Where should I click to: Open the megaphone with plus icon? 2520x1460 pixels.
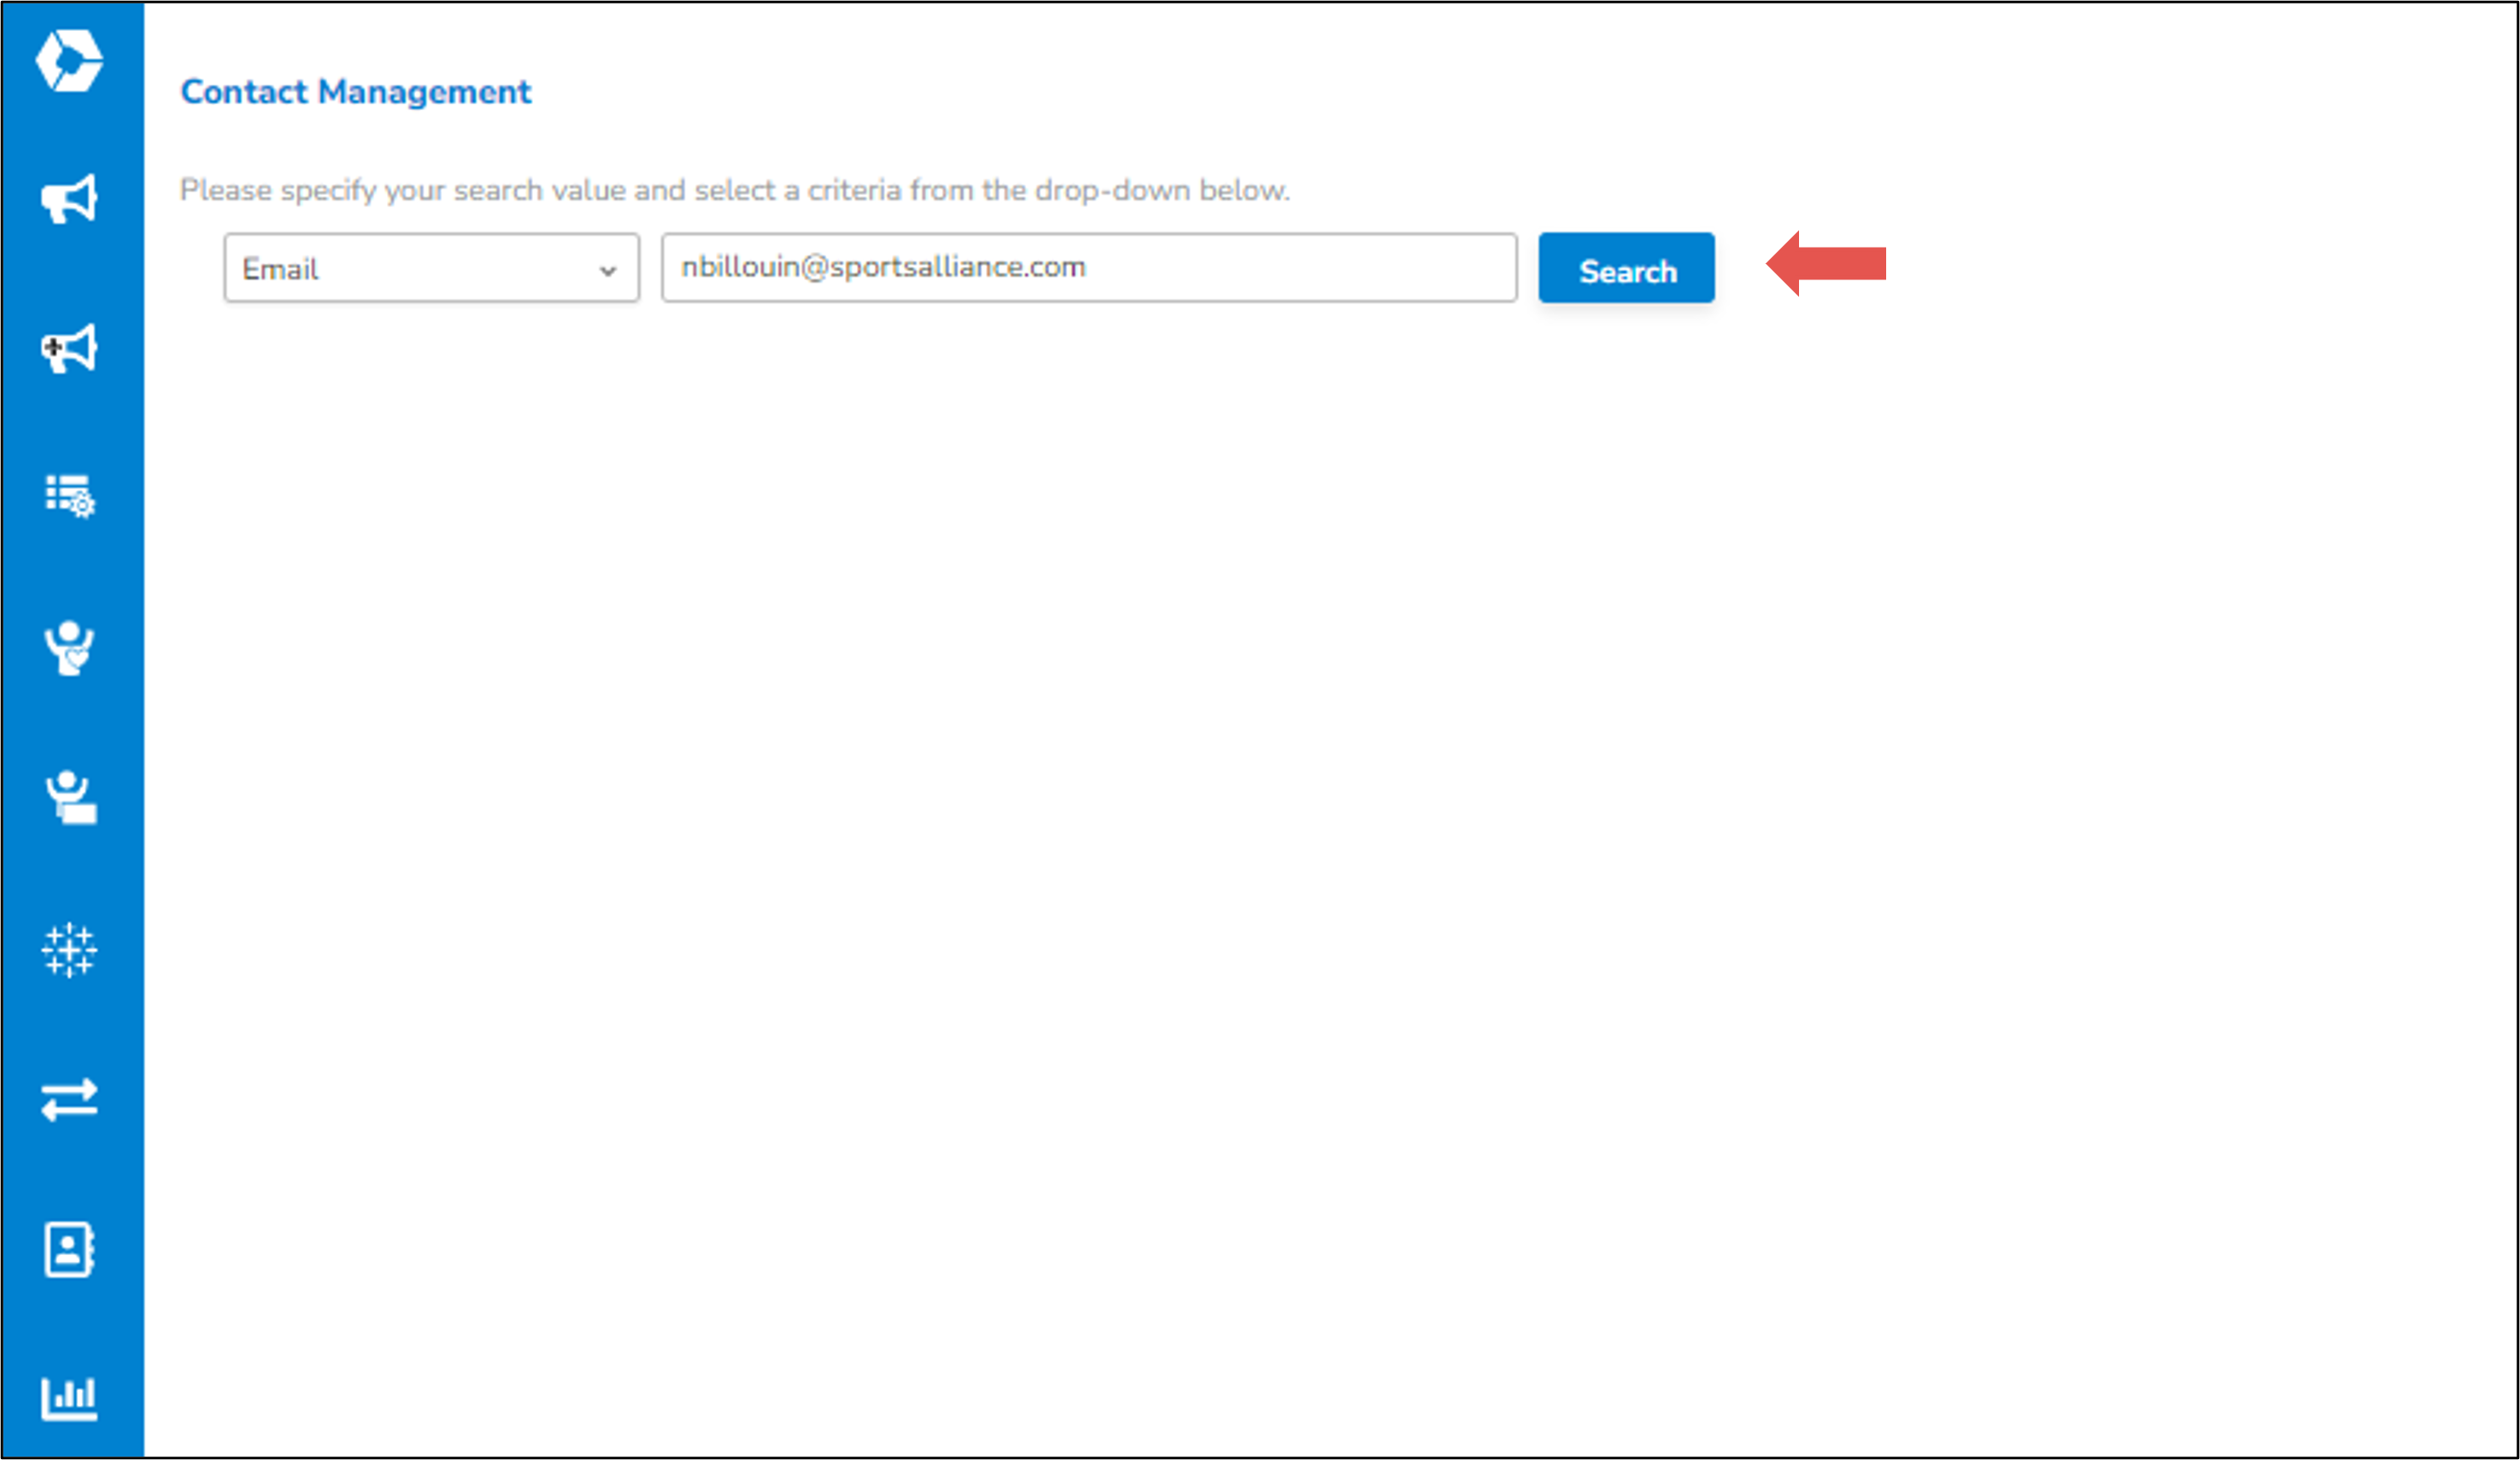pyautogui.click(x=69, y=349)
